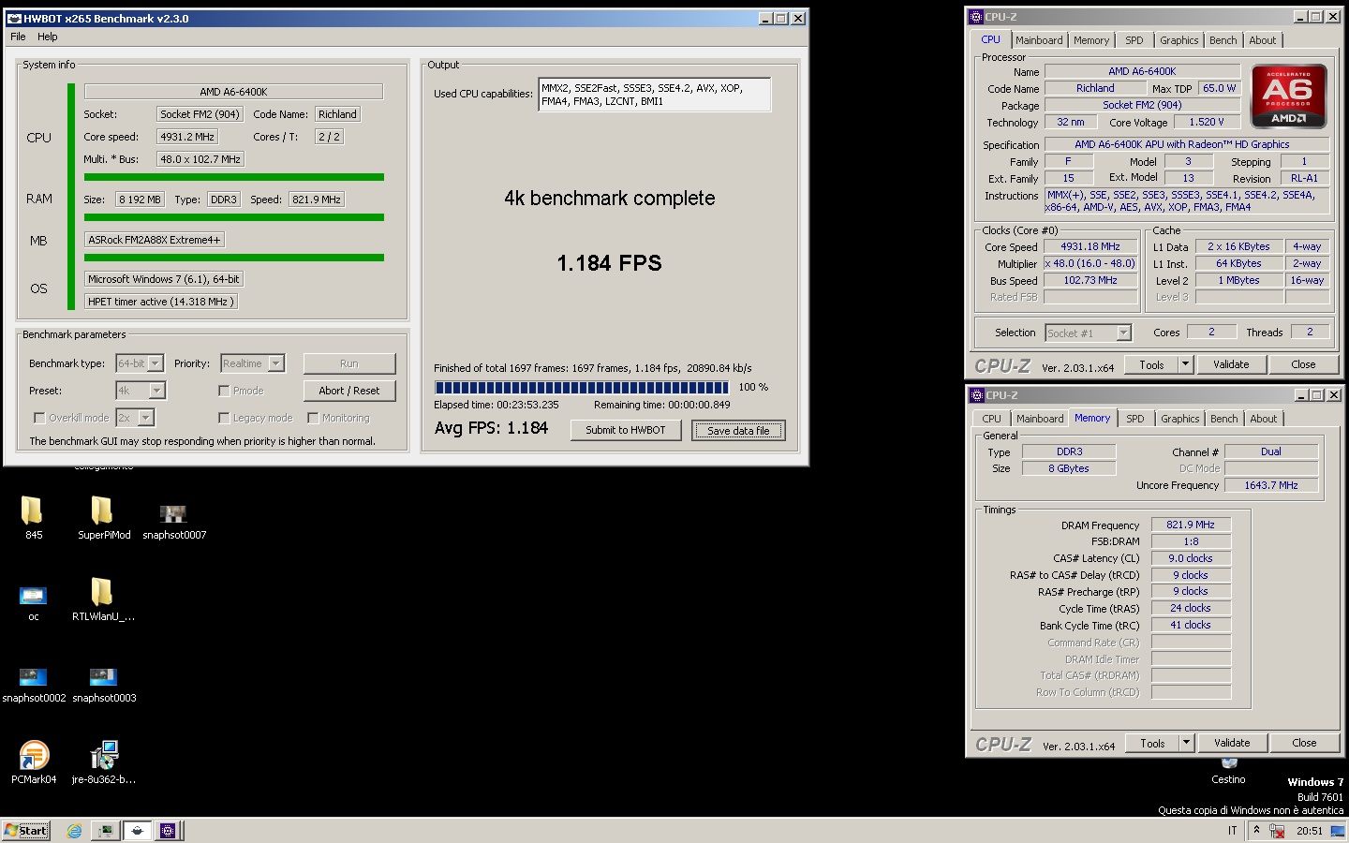This screenshot has height=843, width=1349.
Task: Enable the Monitoring checkbox
Action: coord(313,418)
